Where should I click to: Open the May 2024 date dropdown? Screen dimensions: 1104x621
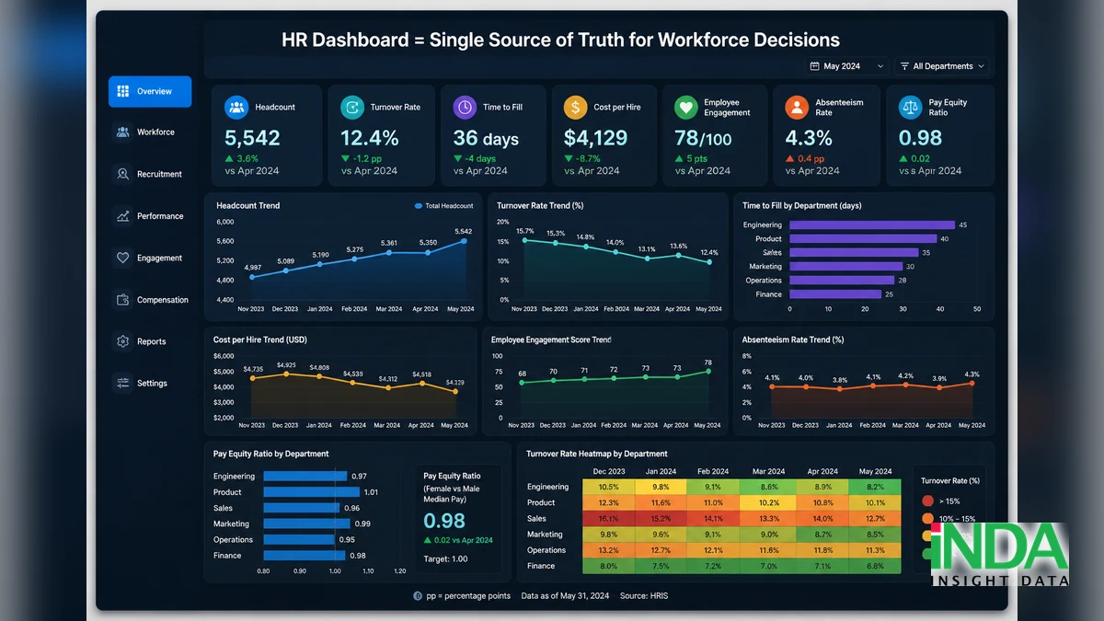tap(846, 66)
